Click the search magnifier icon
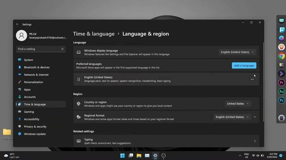 coord(63,49)
